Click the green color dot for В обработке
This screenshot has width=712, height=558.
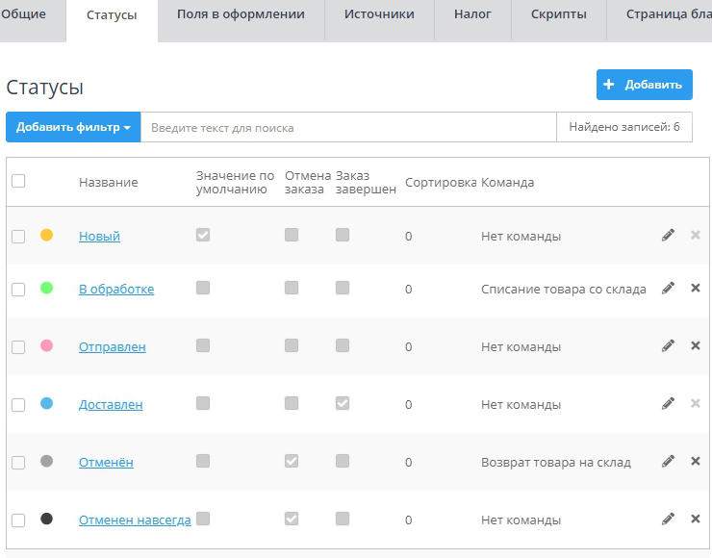(46, 288)
